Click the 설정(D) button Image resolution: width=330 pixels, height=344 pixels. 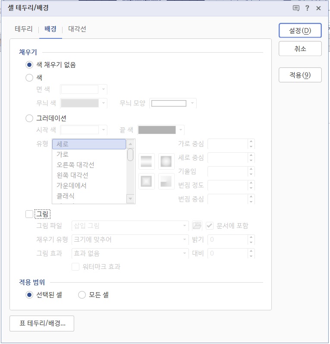point(300,31)
